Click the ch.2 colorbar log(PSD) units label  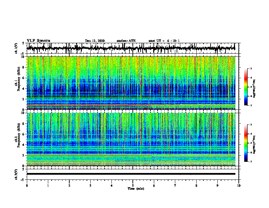[254, 144]
